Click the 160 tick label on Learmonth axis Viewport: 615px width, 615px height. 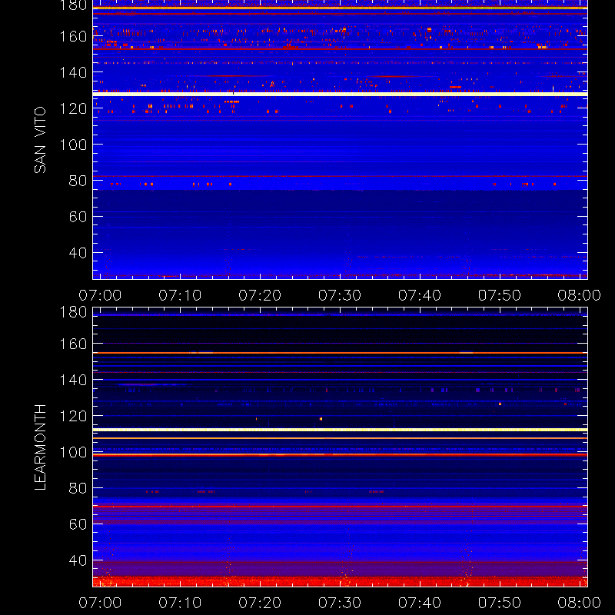pos(73,344)
